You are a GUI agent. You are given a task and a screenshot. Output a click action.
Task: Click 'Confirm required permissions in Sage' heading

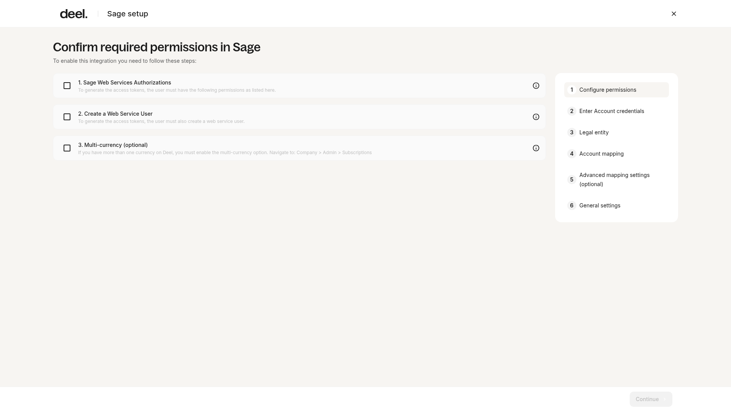pyautogui.click(x=156, y=47)
